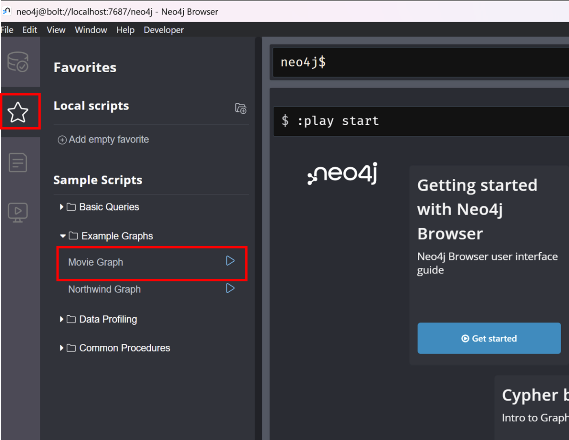Collapse the Example Graphs folder arrow
Image resolution: width=569 pixels, height=440 pixels.
tap(63, 236)
